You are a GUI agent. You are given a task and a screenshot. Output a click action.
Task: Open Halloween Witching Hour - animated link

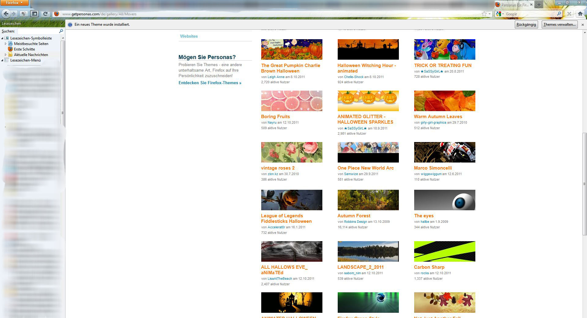coord(367,68)
